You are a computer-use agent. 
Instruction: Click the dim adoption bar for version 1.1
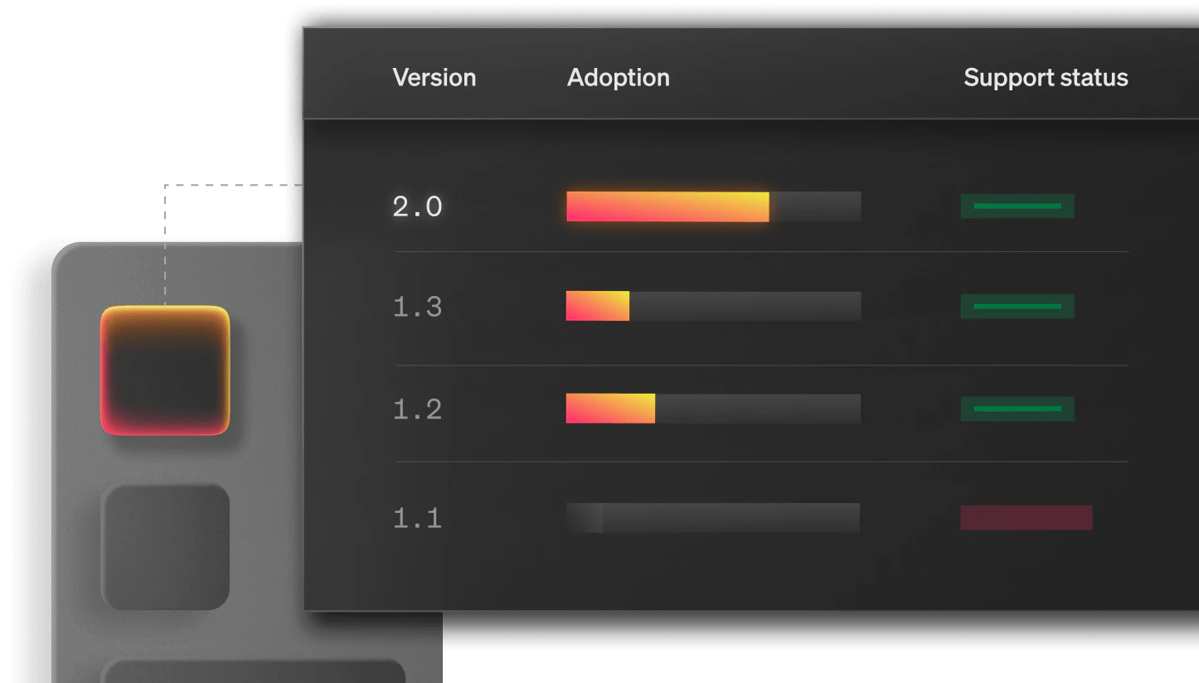pos(713,518)
